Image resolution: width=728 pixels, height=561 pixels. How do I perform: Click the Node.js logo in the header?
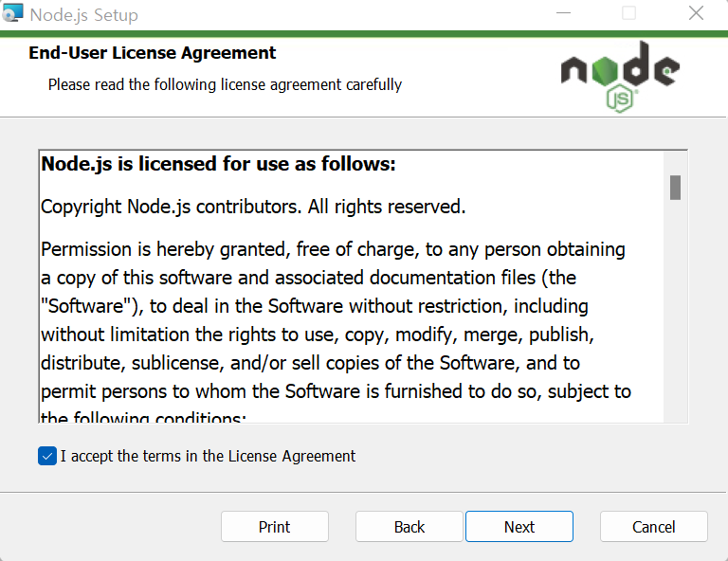coord(620,77)
